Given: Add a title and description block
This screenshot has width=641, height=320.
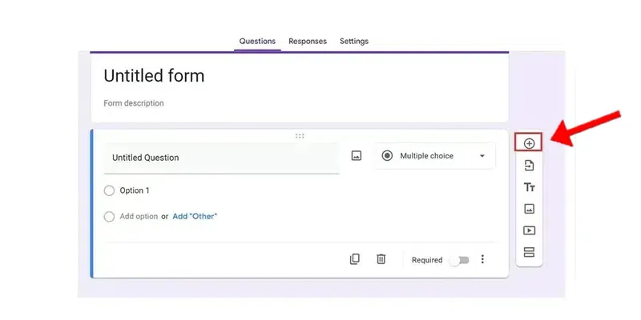Looking at the screenshot, I should [x=529, y=187].
